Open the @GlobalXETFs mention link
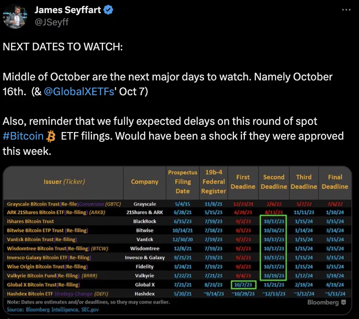 click(x=79, y=91)
